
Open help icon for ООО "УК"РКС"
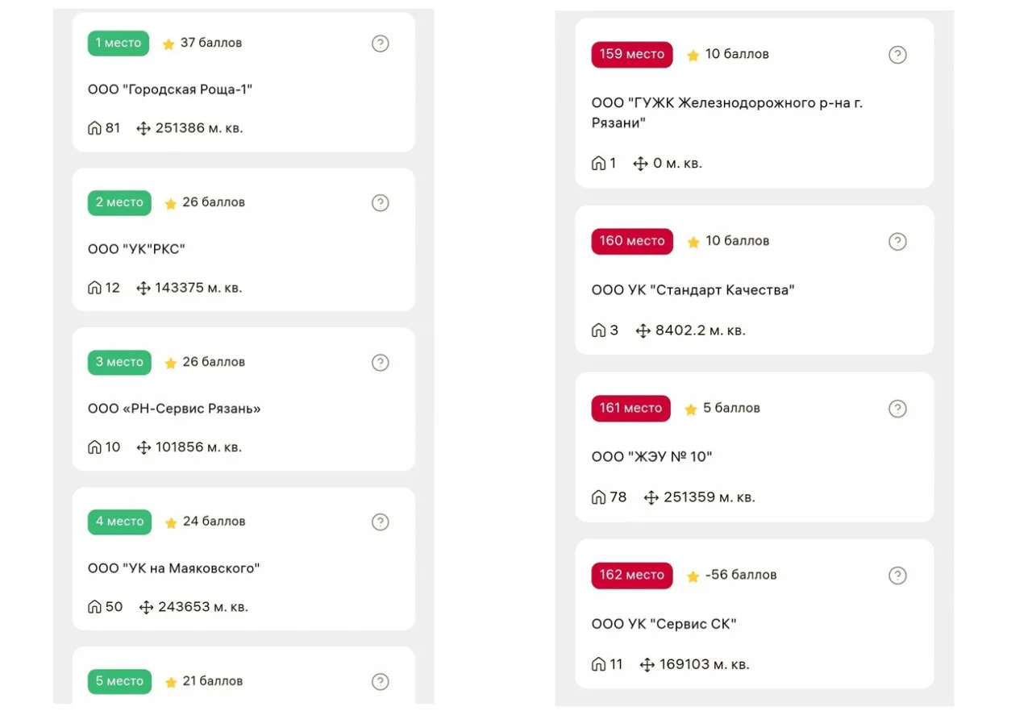381,203
